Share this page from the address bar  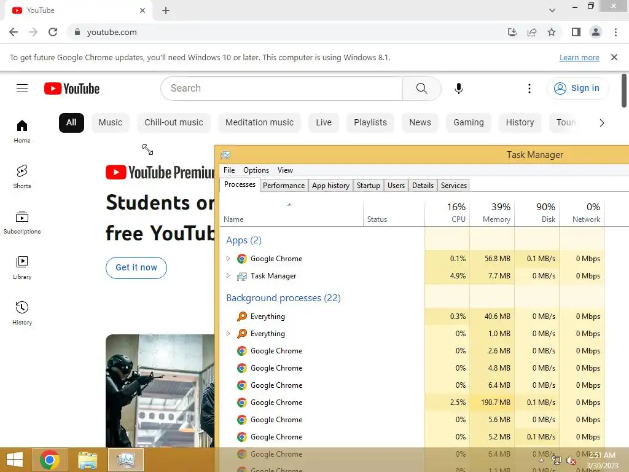point(532,32)
